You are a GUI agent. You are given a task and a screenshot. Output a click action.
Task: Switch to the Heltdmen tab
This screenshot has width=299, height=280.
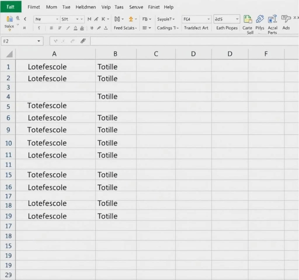point(86,7)
